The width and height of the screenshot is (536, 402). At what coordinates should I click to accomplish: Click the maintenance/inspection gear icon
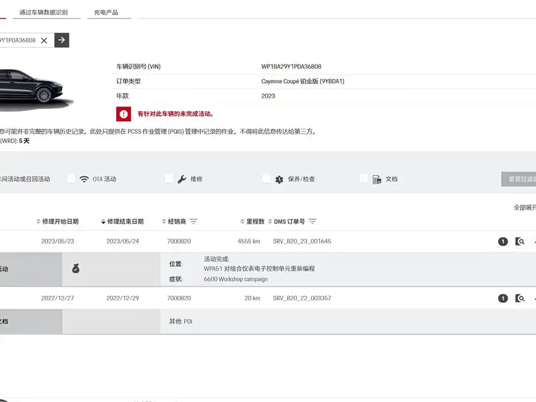pyautogui.click(x=279, y=179)
